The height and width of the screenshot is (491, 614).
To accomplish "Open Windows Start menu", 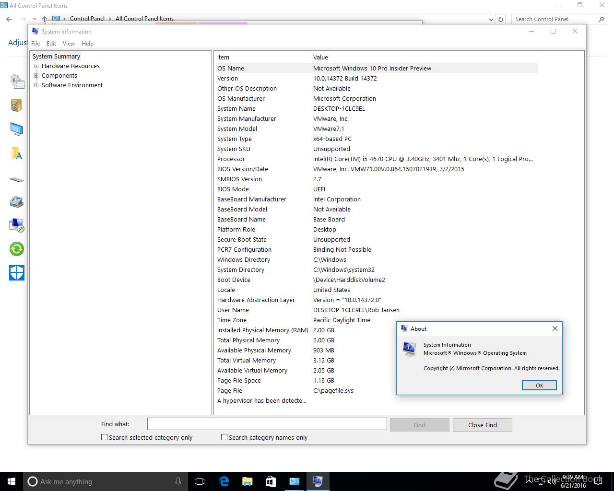I will click(12, 481).
